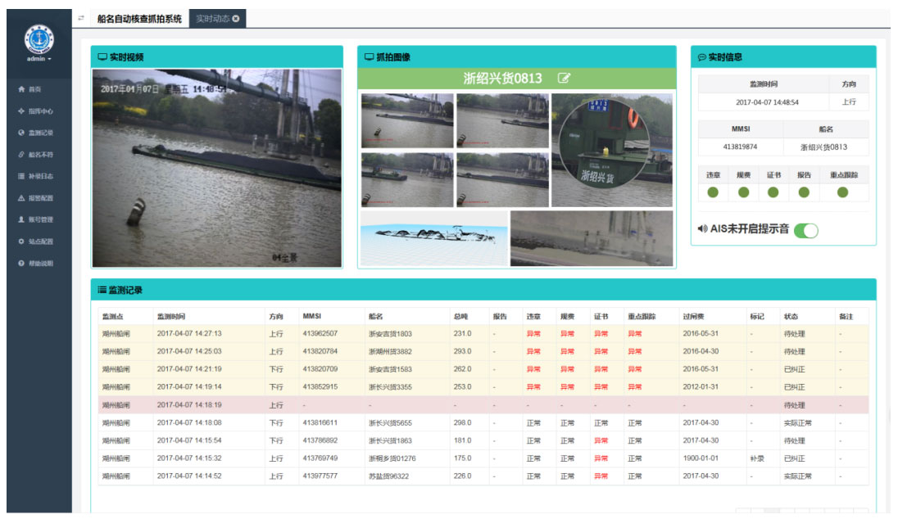Collapse sidebar with the top-left toggle icon
The width and height of the screenshot is (898, 519).
[x=80, y=18]
